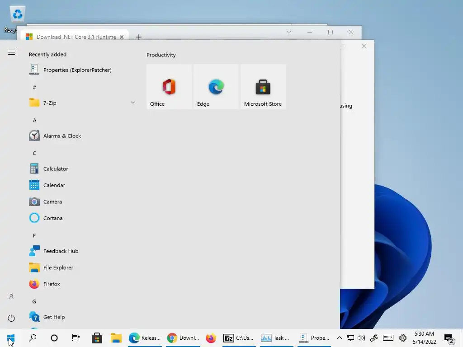The width and height of the screenshot is (463, 347).
Task: Open File Explorer from the taskbar
Action: 116,338
